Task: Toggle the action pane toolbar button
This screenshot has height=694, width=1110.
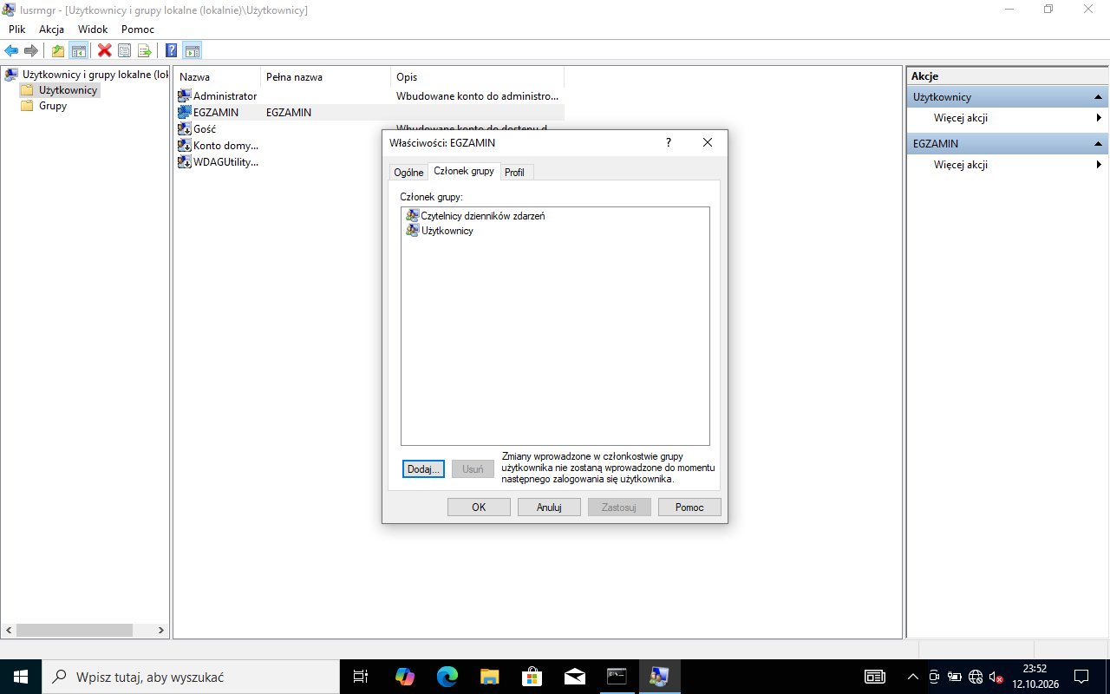Action: pyautogui.click(x=193, y=50)
